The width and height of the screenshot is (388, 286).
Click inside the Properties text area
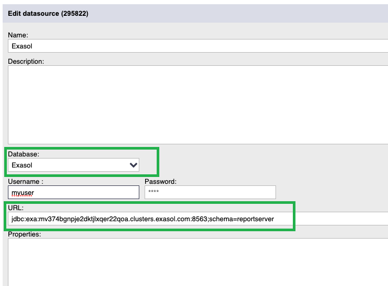198,262
